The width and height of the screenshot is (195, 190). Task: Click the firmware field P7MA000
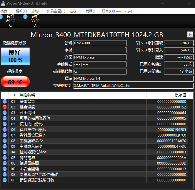(100, 43)
